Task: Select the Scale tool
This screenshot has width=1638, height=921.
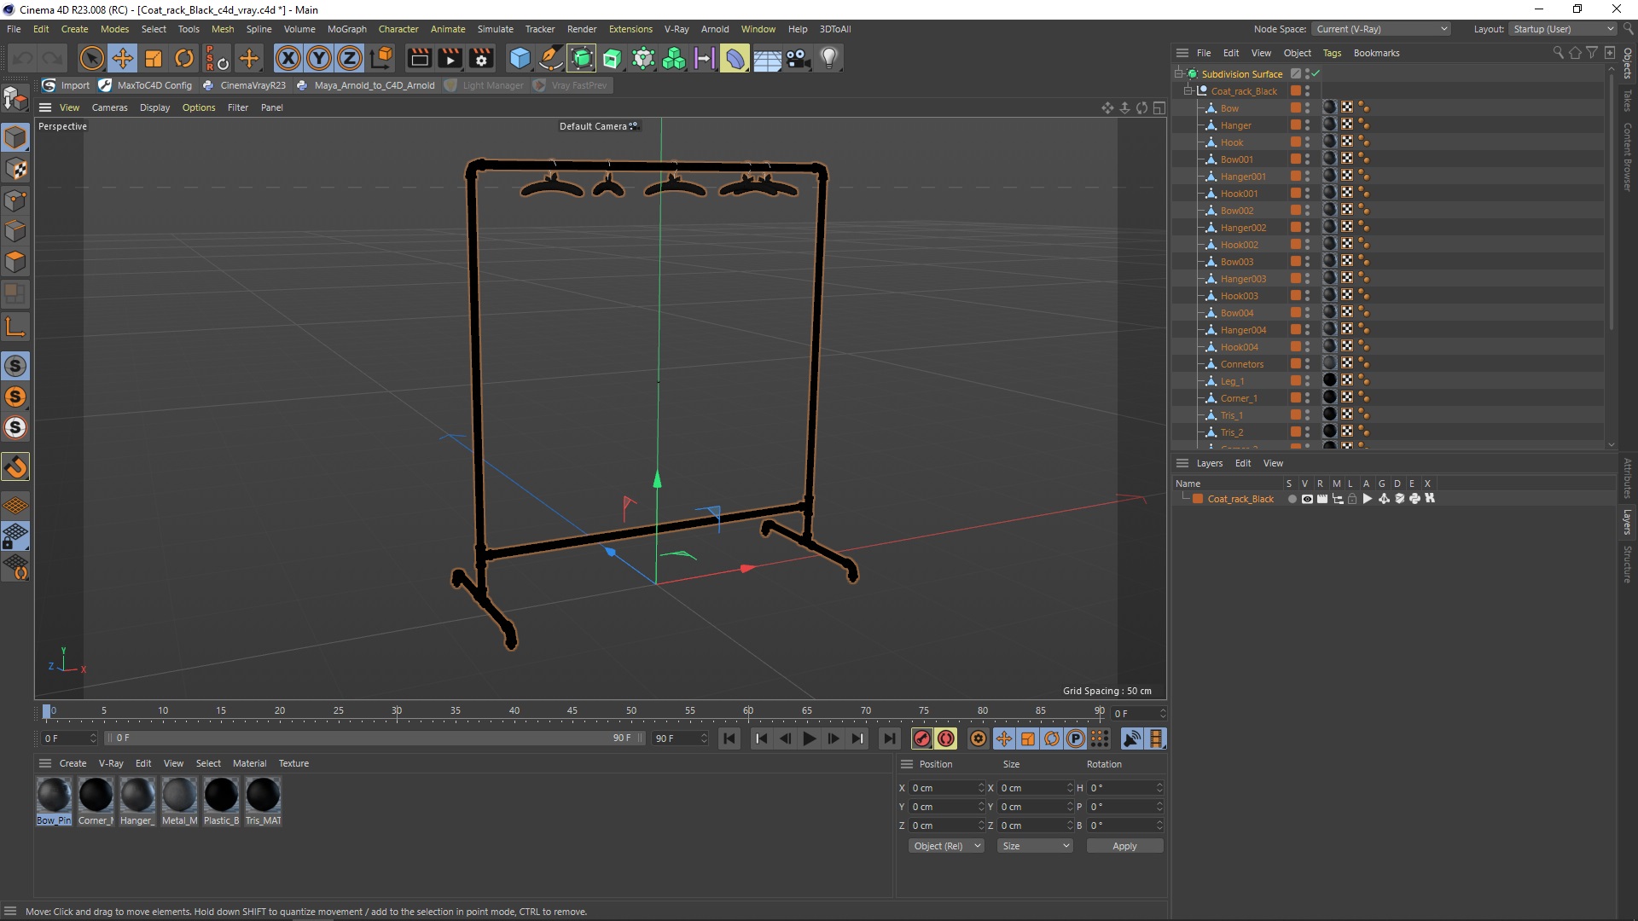Action: [154, 58]
